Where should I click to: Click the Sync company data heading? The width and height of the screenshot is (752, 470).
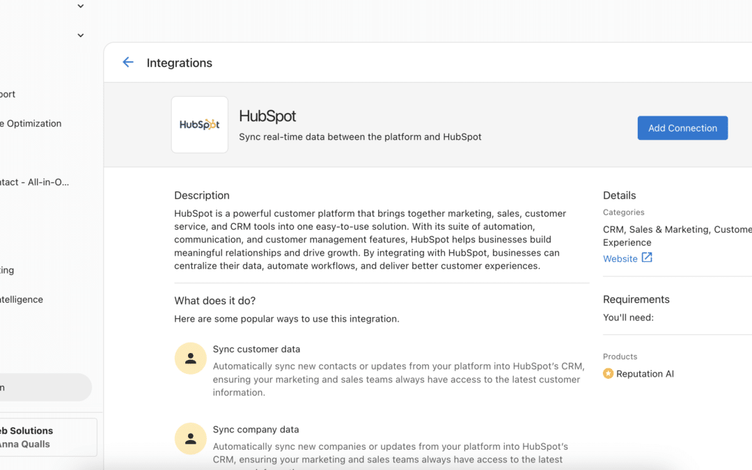(x=256, y=429)
